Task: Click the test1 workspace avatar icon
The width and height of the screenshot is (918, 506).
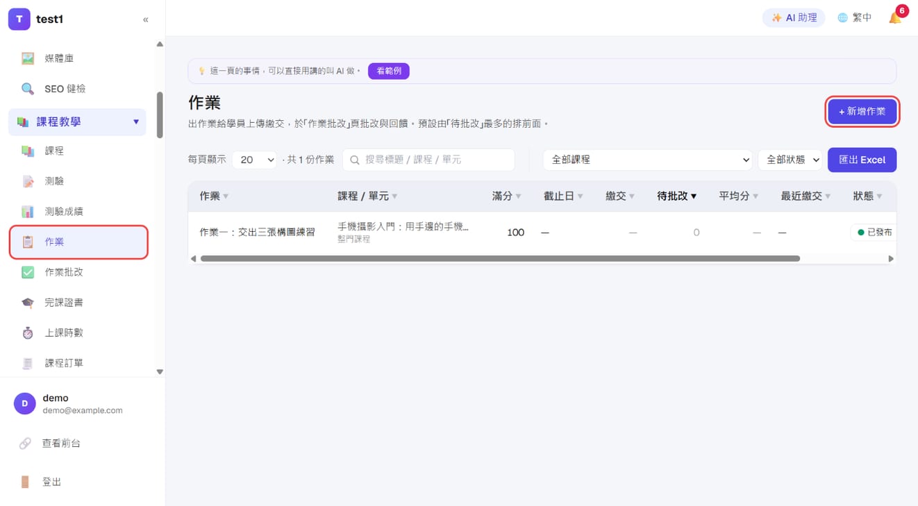Action: point(19,19)
